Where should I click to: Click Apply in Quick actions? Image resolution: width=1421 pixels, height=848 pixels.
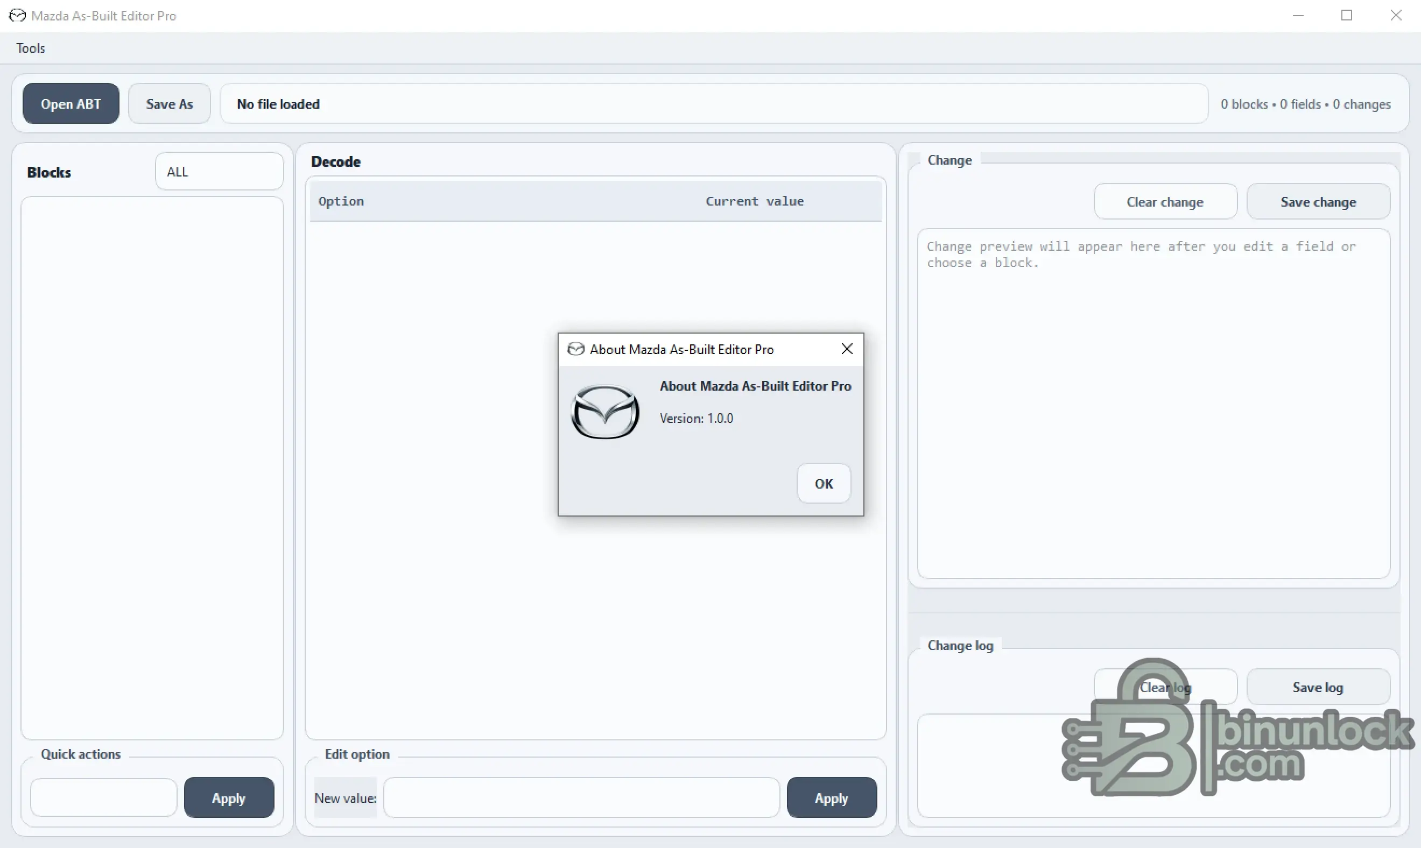click(x=229, y=798)
